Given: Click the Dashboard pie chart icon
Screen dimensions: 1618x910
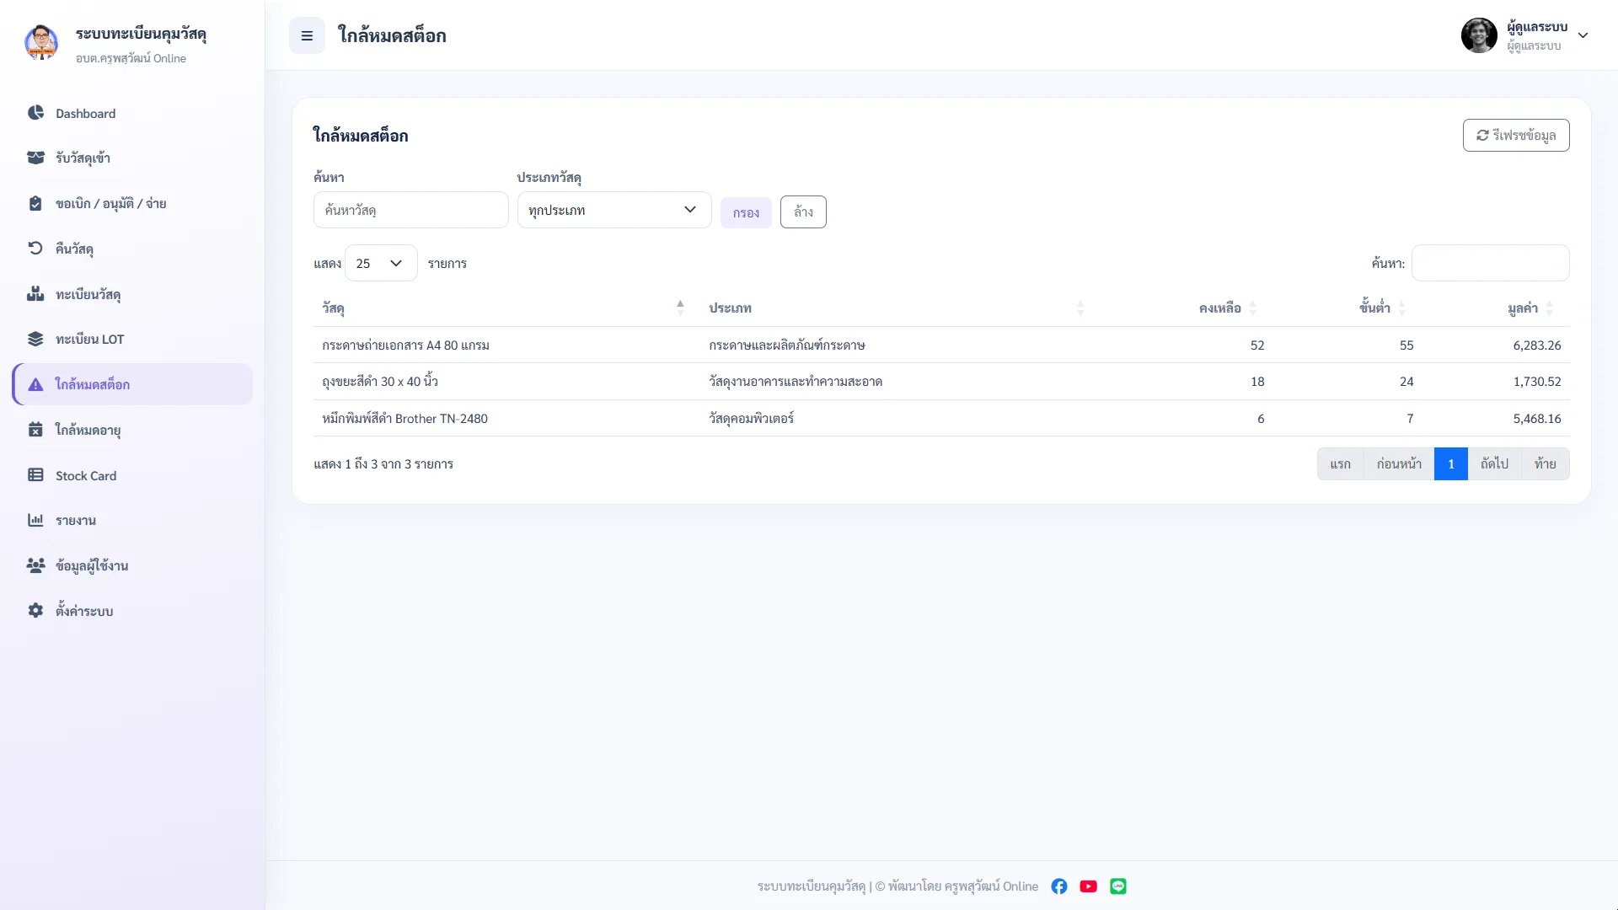Looking at the screenshot, I should 35,113.
